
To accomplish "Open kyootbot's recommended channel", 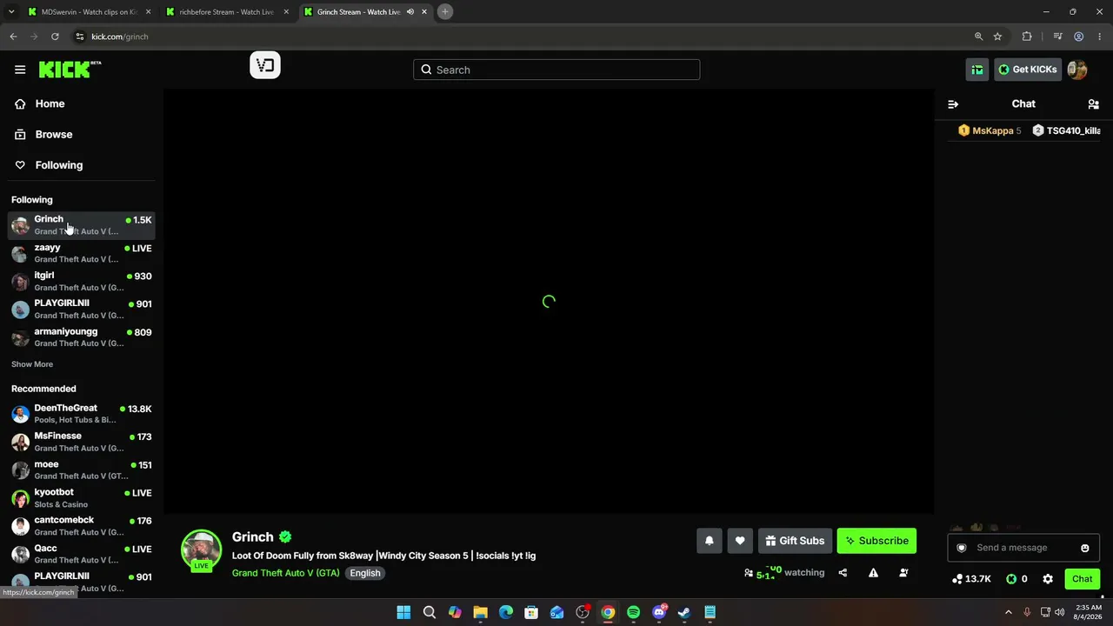I will click(82, 498).
